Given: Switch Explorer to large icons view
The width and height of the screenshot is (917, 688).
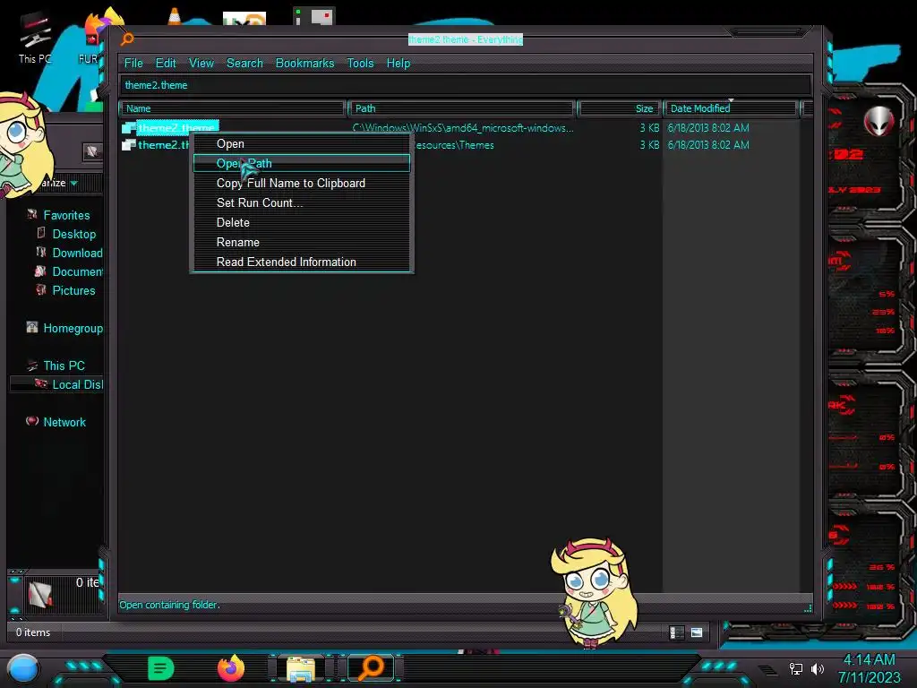Looking at the screenshot, I should [697, 632].
